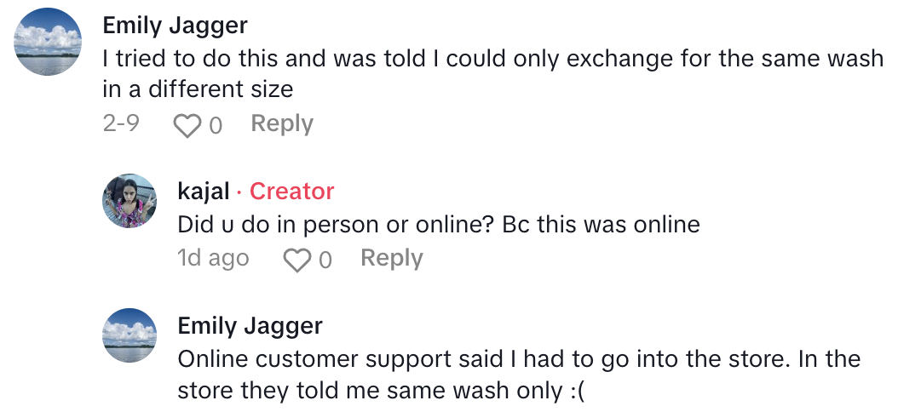Visit kajal's profile via username
The height and width of the screenshot is (412, 898).
tap(204, 192)
